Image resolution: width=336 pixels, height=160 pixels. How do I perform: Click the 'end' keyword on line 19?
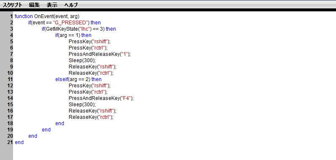[46, 130]
